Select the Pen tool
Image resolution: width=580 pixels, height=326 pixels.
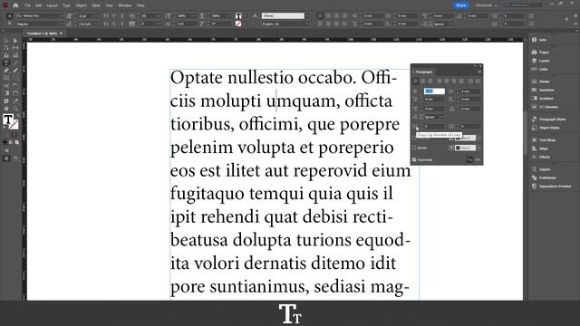[x=6, y=71]
